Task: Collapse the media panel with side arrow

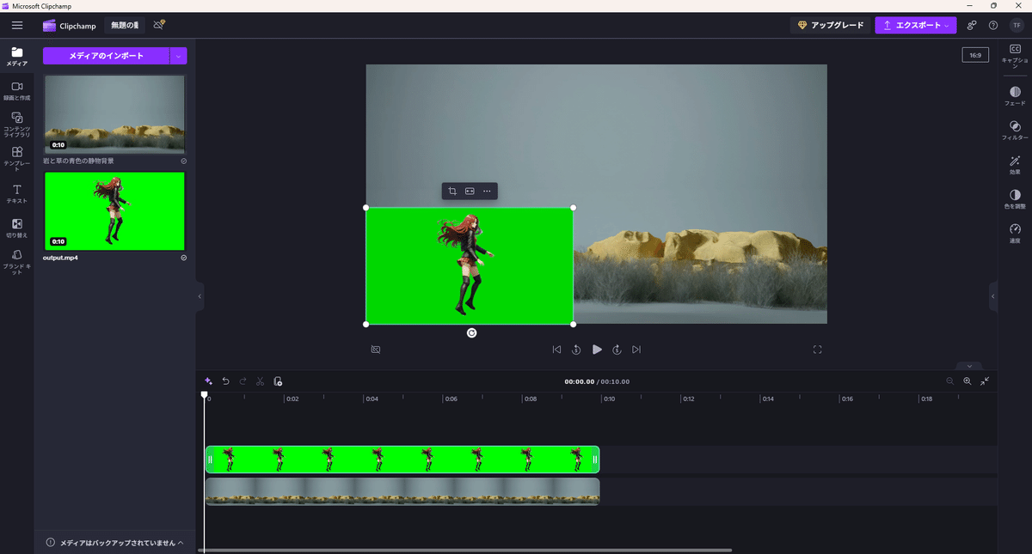Action: coord(200,296)
